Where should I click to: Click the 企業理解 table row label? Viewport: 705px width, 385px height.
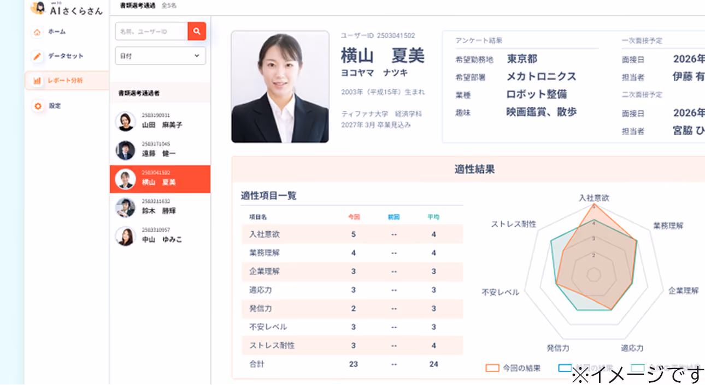point(265,272)
